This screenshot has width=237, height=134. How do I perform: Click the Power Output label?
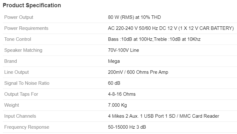tap(19, 17)
